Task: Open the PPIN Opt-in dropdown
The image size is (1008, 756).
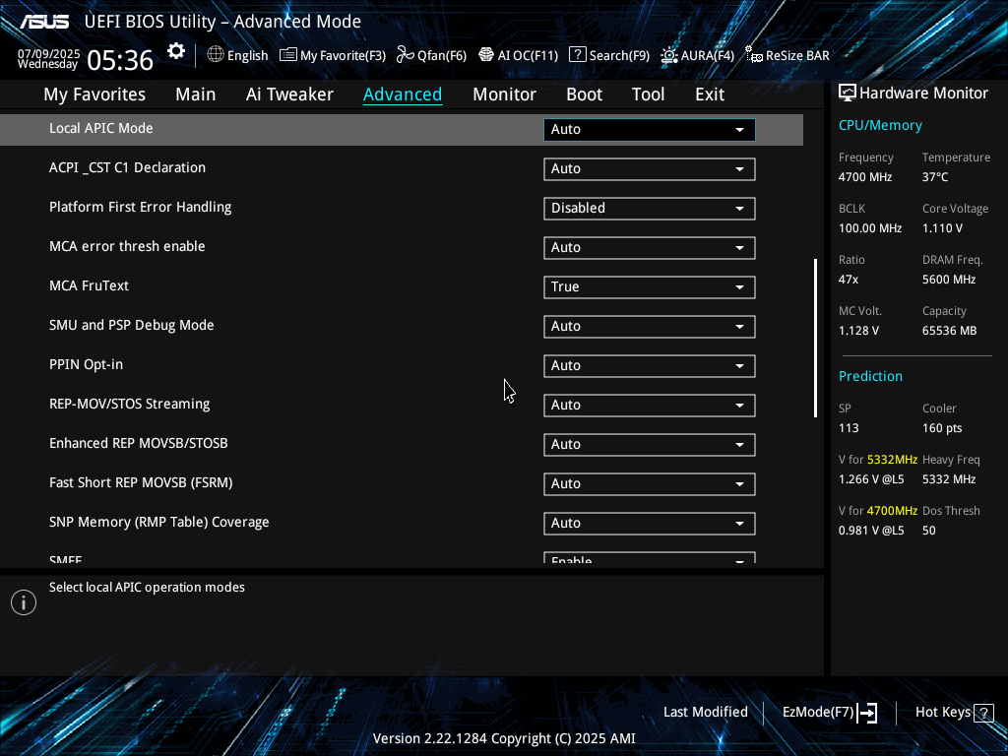Action: point(649,365)
